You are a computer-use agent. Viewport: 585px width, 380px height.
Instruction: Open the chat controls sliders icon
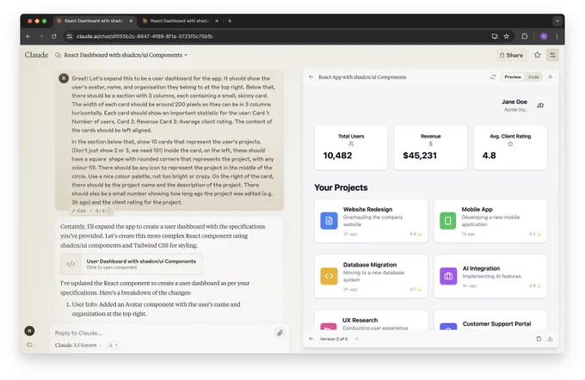point(552,55)
